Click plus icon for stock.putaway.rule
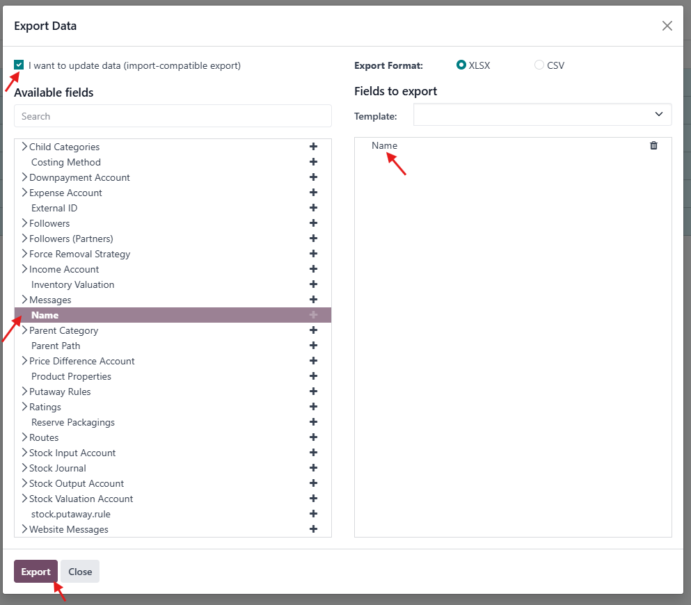 (x=313, y=514)
